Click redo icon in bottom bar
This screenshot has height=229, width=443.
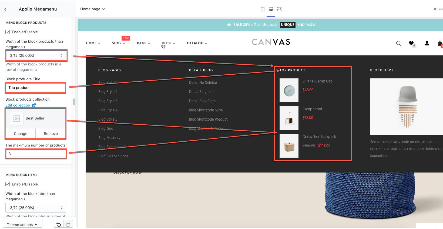pyautogui.click(x=68, y=224)
